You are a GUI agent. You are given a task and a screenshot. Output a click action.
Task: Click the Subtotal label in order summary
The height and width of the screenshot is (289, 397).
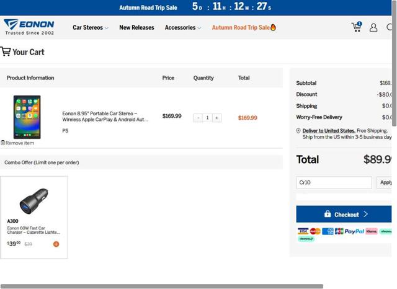tap(306, 83)
